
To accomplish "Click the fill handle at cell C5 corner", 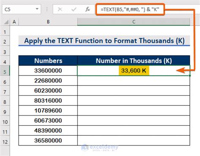I will point(190,75).
